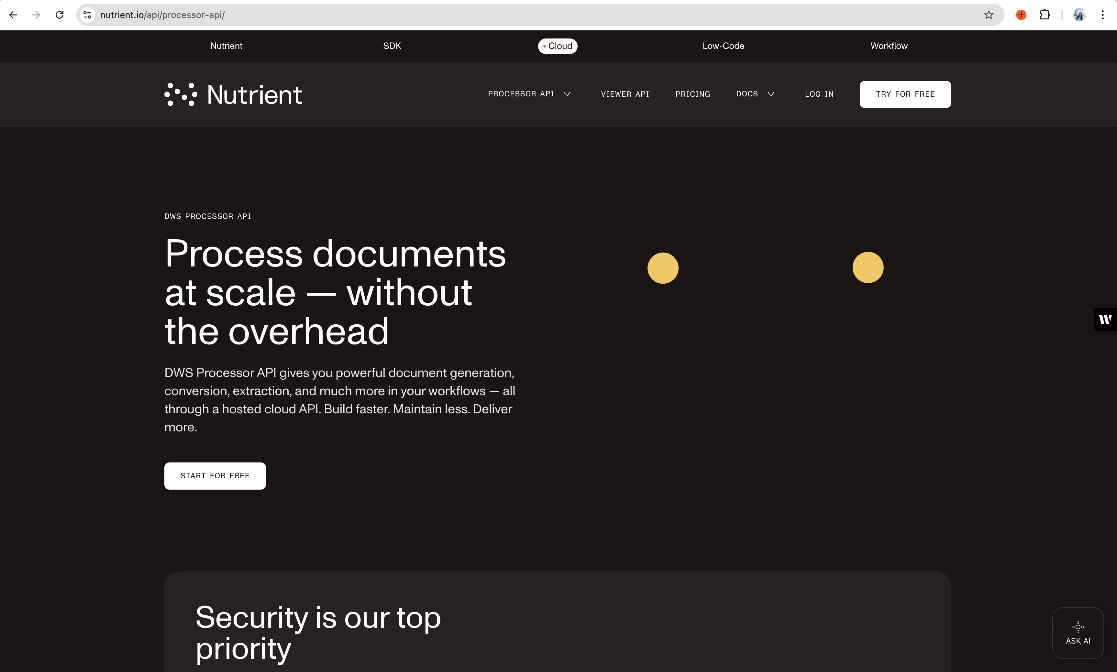The width and height of the screenshot is (1117, 672).
Task: Switch to the Low-Code tab
Action: point(724,46)
